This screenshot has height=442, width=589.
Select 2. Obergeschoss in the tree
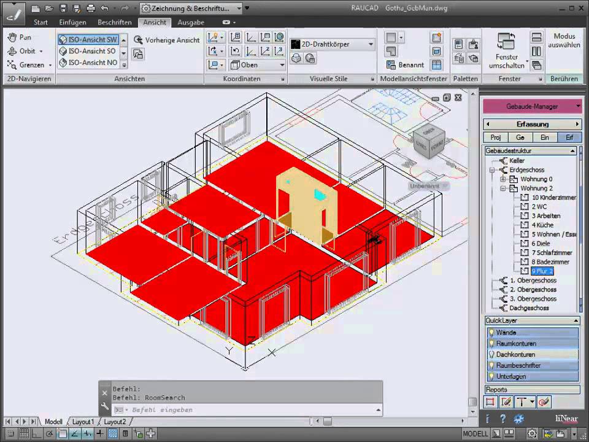533,289
